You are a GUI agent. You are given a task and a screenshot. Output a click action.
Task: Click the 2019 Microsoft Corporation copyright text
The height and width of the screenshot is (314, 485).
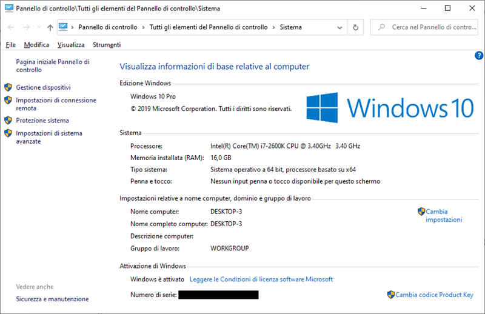tap(211, 109)
